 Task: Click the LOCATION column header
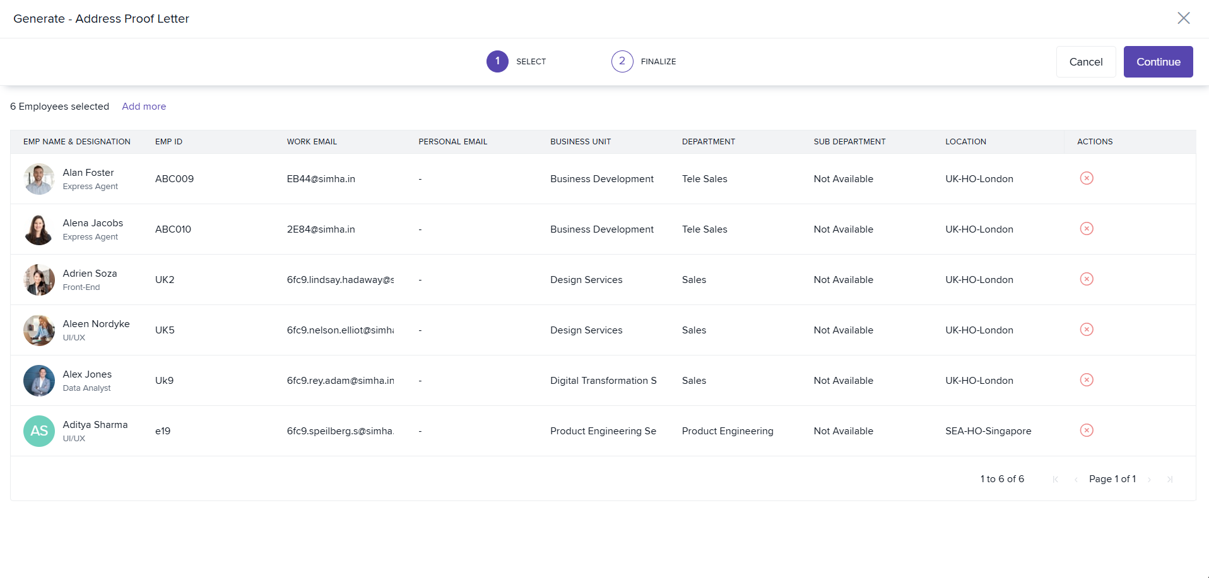(965, 142)
